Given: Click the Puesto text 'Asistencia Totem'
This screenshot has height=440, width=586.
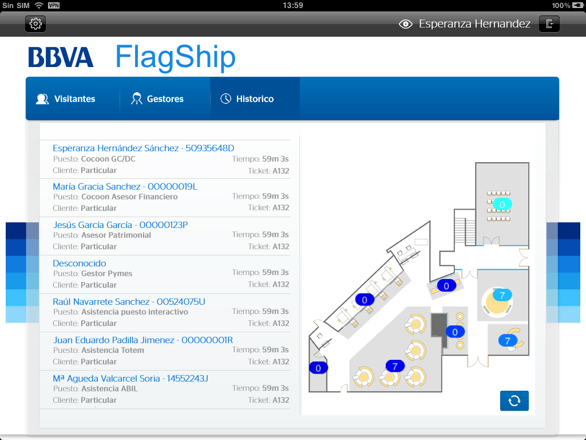Looking at the screenshot, I should (113, 350).
